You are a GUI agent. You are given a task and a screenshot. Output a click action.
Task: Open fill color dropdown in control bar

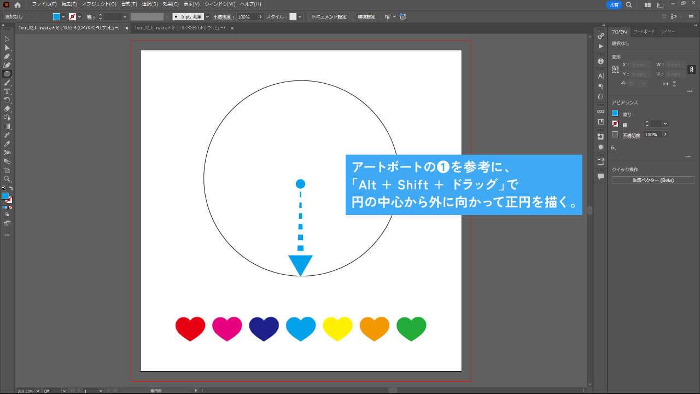(63, 16)
